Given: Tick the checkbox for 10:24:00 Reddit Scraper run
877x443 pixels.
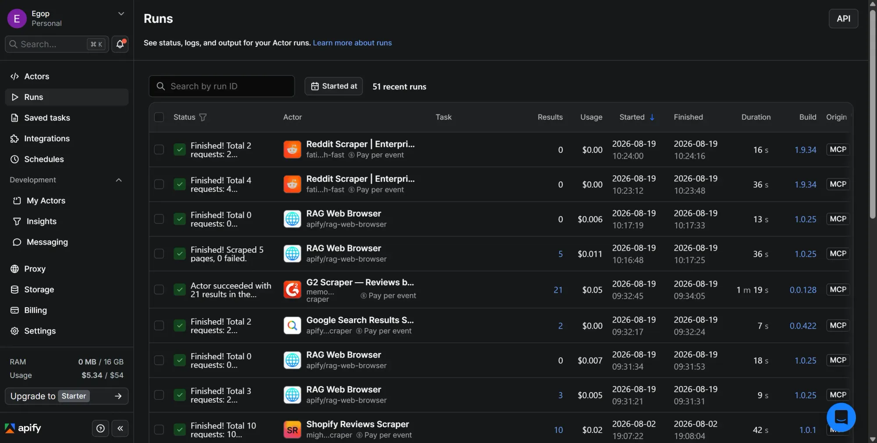Looking at the screenshot, I should coord(159,149).
